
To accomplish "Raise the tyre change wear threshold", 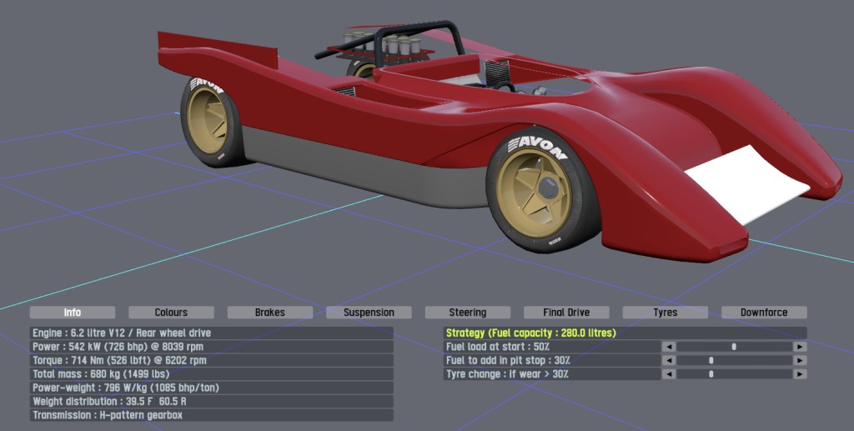I will point(800,373).
